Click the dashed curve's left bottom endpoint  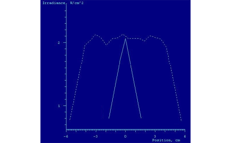[70, 120]
